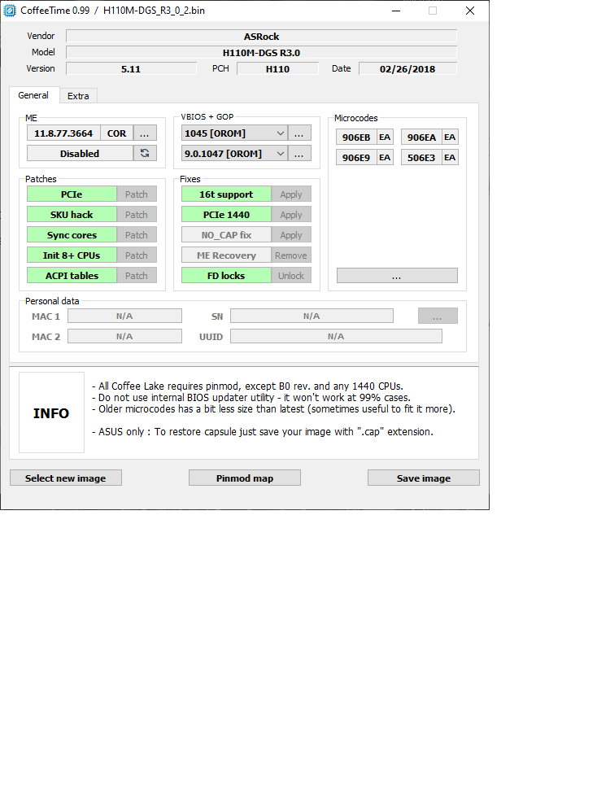Click the MAC 1 field
The image size is (597, 790).
(124, 316)
